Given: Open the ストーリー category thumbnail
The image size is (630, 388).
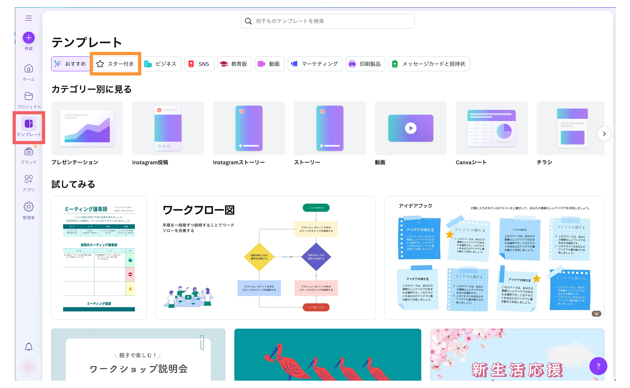Looking at the screenshot, I should click(x=330, y=128).
